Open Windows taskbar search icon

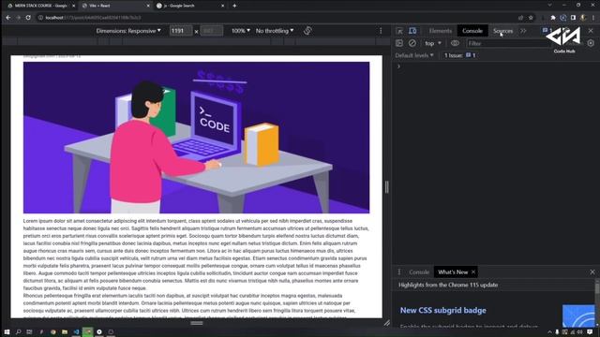tap(18, 331)
